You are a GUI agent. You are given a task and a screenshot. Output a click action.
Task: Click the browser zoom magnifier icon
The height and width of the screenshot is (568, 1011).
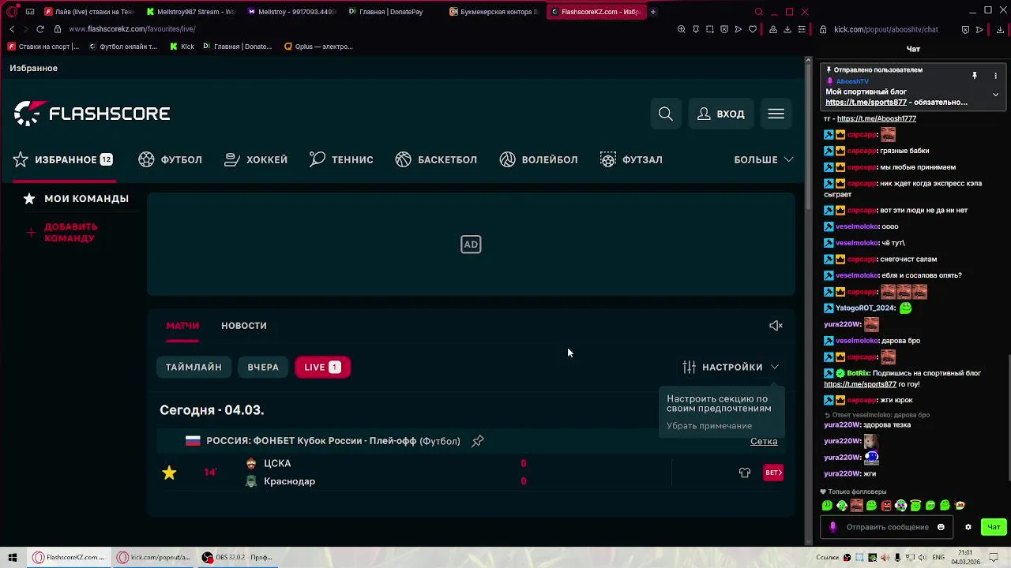point(681,29)
